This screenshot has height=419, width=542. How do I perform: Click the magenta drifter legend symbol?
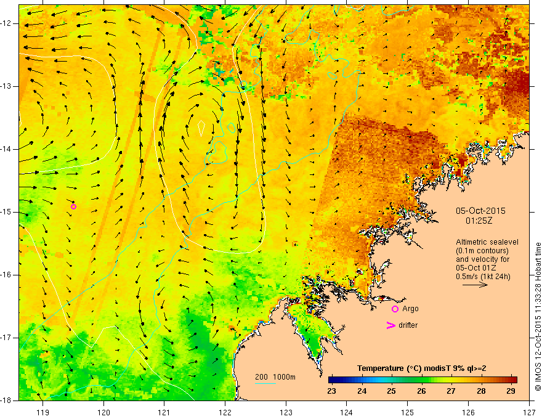click(390, 325)
